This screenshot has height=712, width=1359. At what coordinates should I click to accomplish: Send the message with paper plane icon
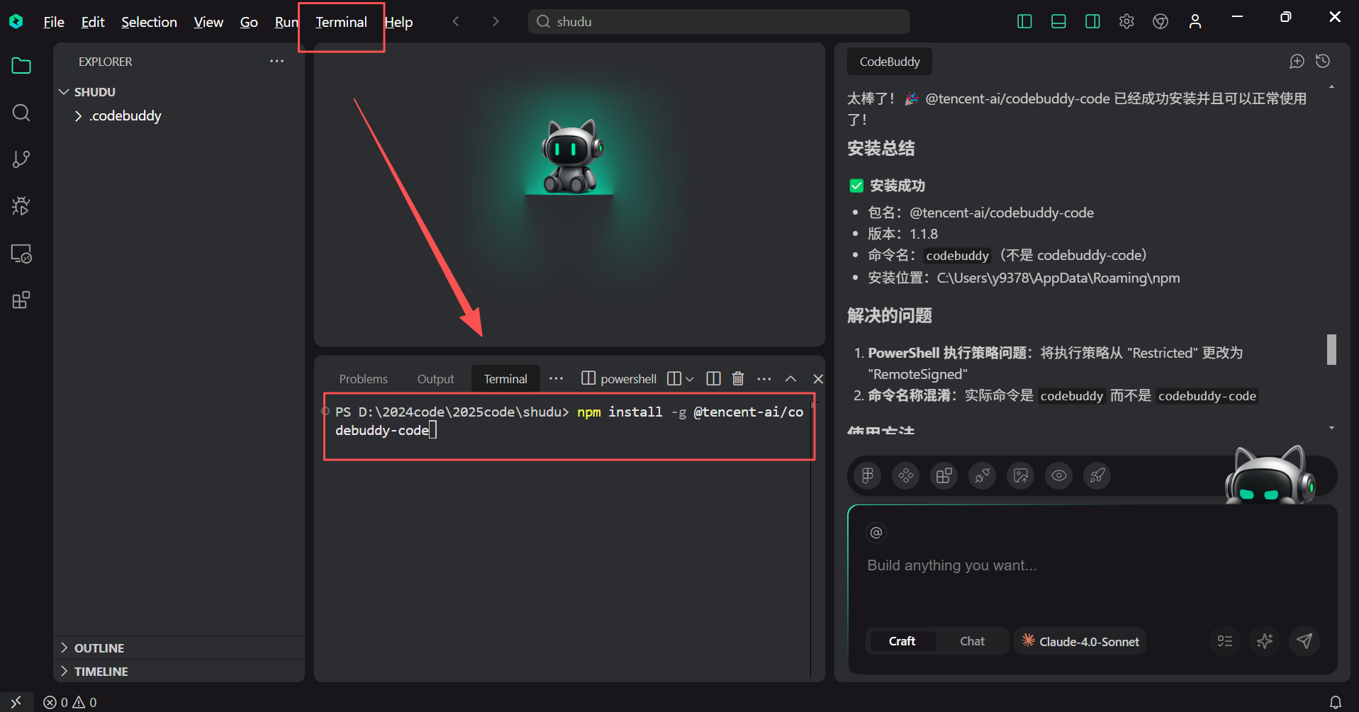1304,641
